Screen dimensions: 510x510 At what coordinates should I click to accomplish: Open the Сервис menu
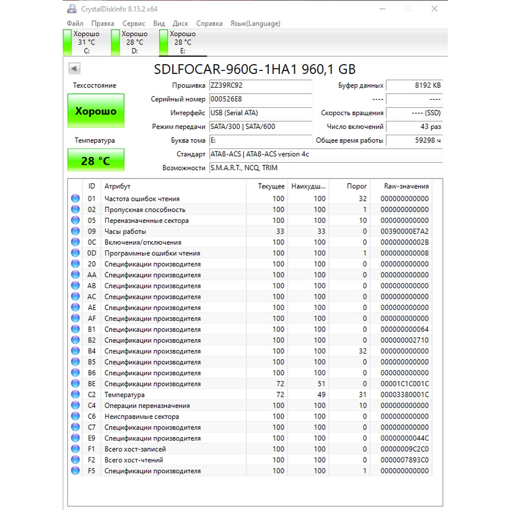pos(134,23)
